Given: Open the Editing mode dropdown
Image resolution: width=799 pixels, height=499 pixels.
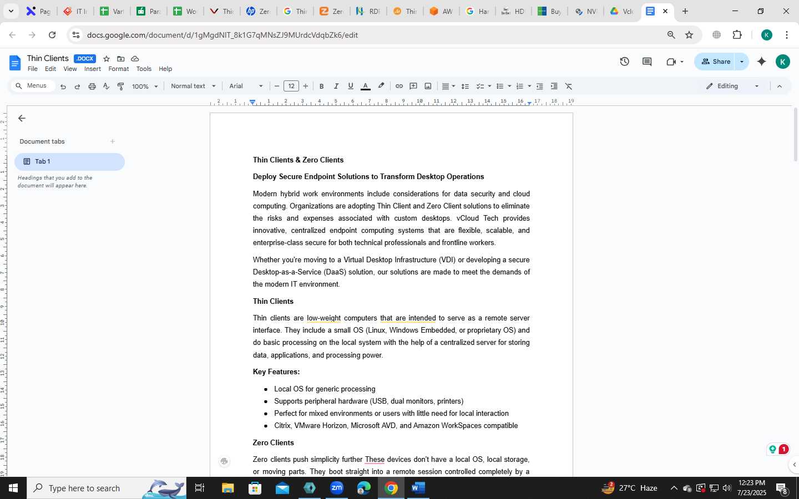Looking at the screenshot, I should (732, 86).
